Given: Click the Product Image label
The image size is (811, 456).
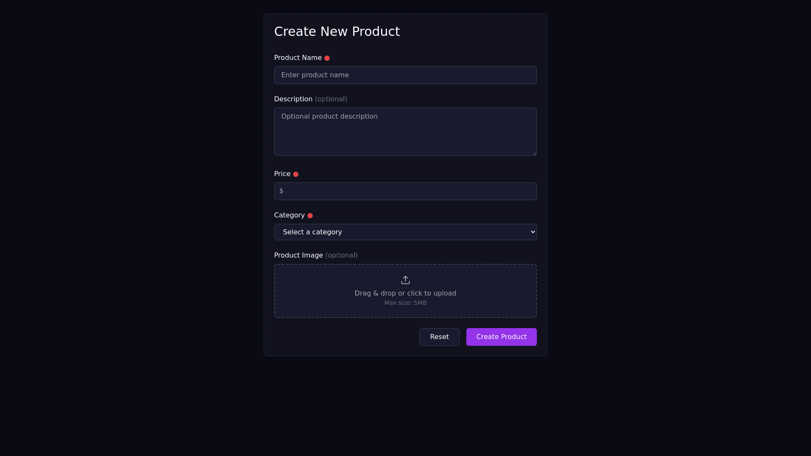Looking at the screenshot, I should click(298, 255).
